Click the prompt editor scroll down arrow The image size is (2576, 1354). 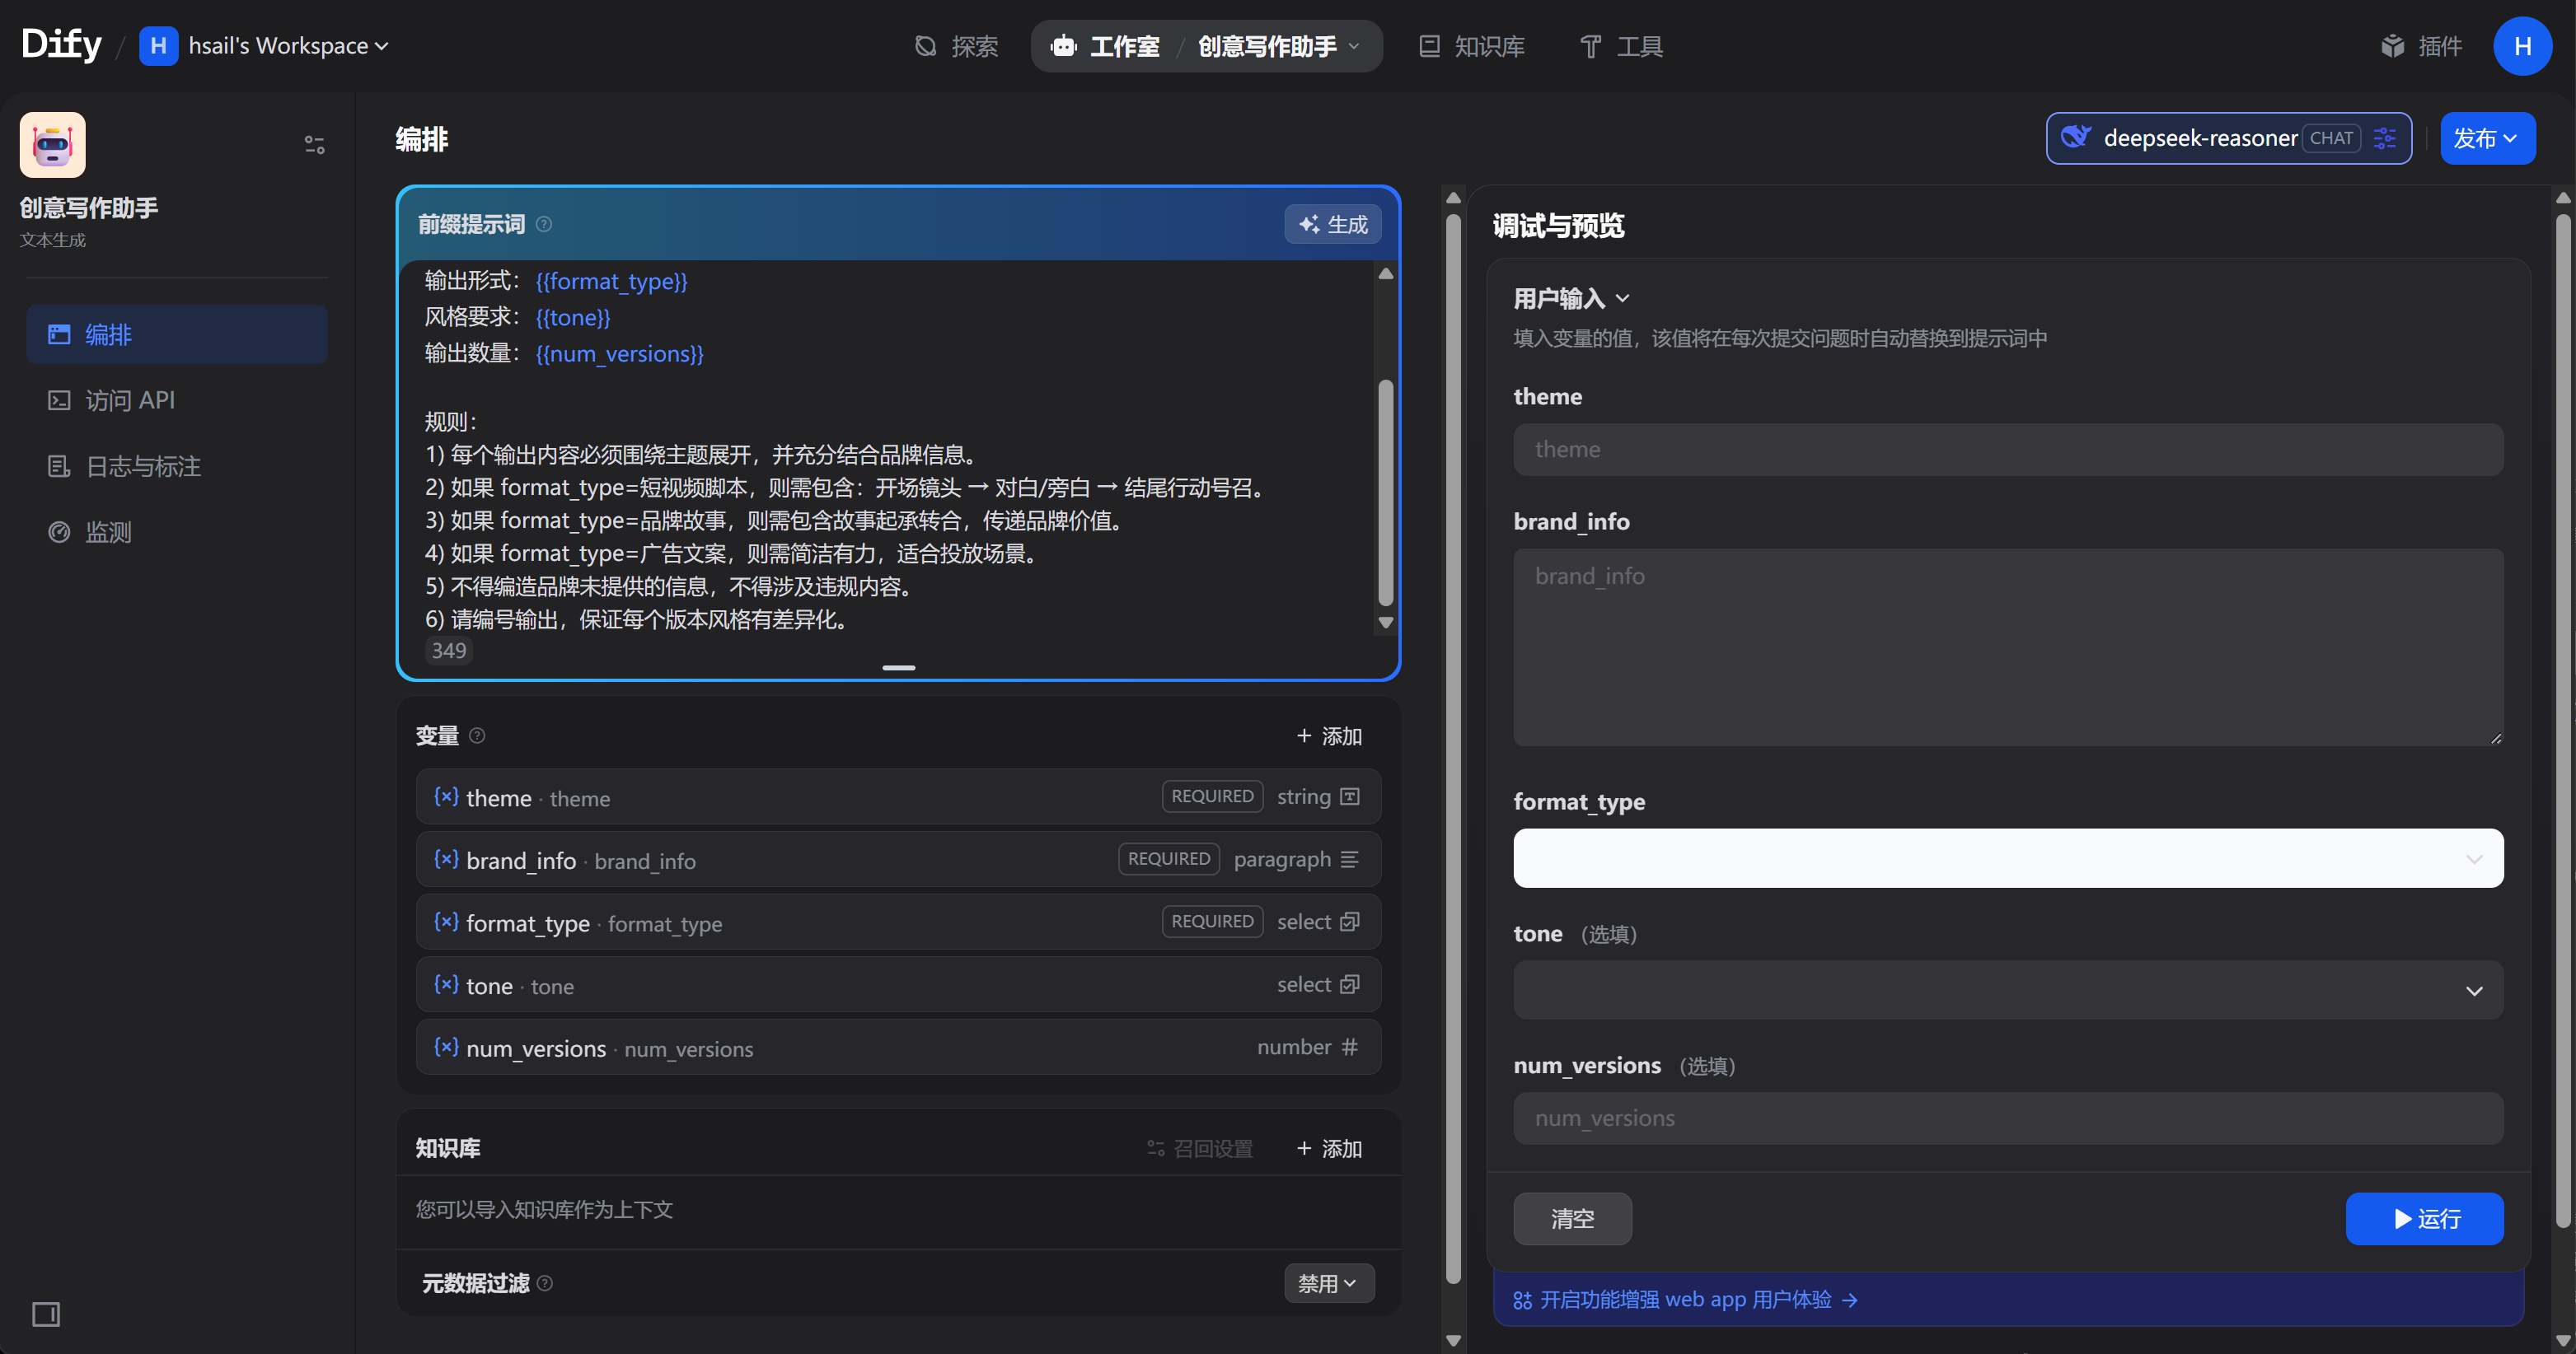1386,622
